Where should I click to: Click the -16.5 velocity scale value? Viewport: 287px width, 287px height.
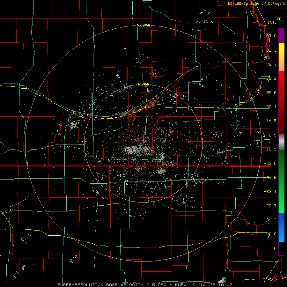[270, 149]
